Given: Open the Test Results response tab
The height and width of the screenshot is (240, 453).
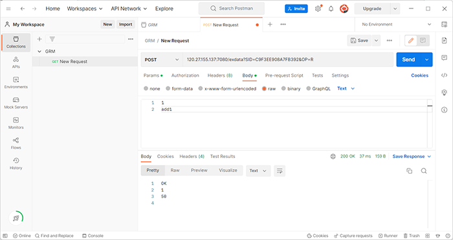Looking at the screenshot, I should coord(223,156).
